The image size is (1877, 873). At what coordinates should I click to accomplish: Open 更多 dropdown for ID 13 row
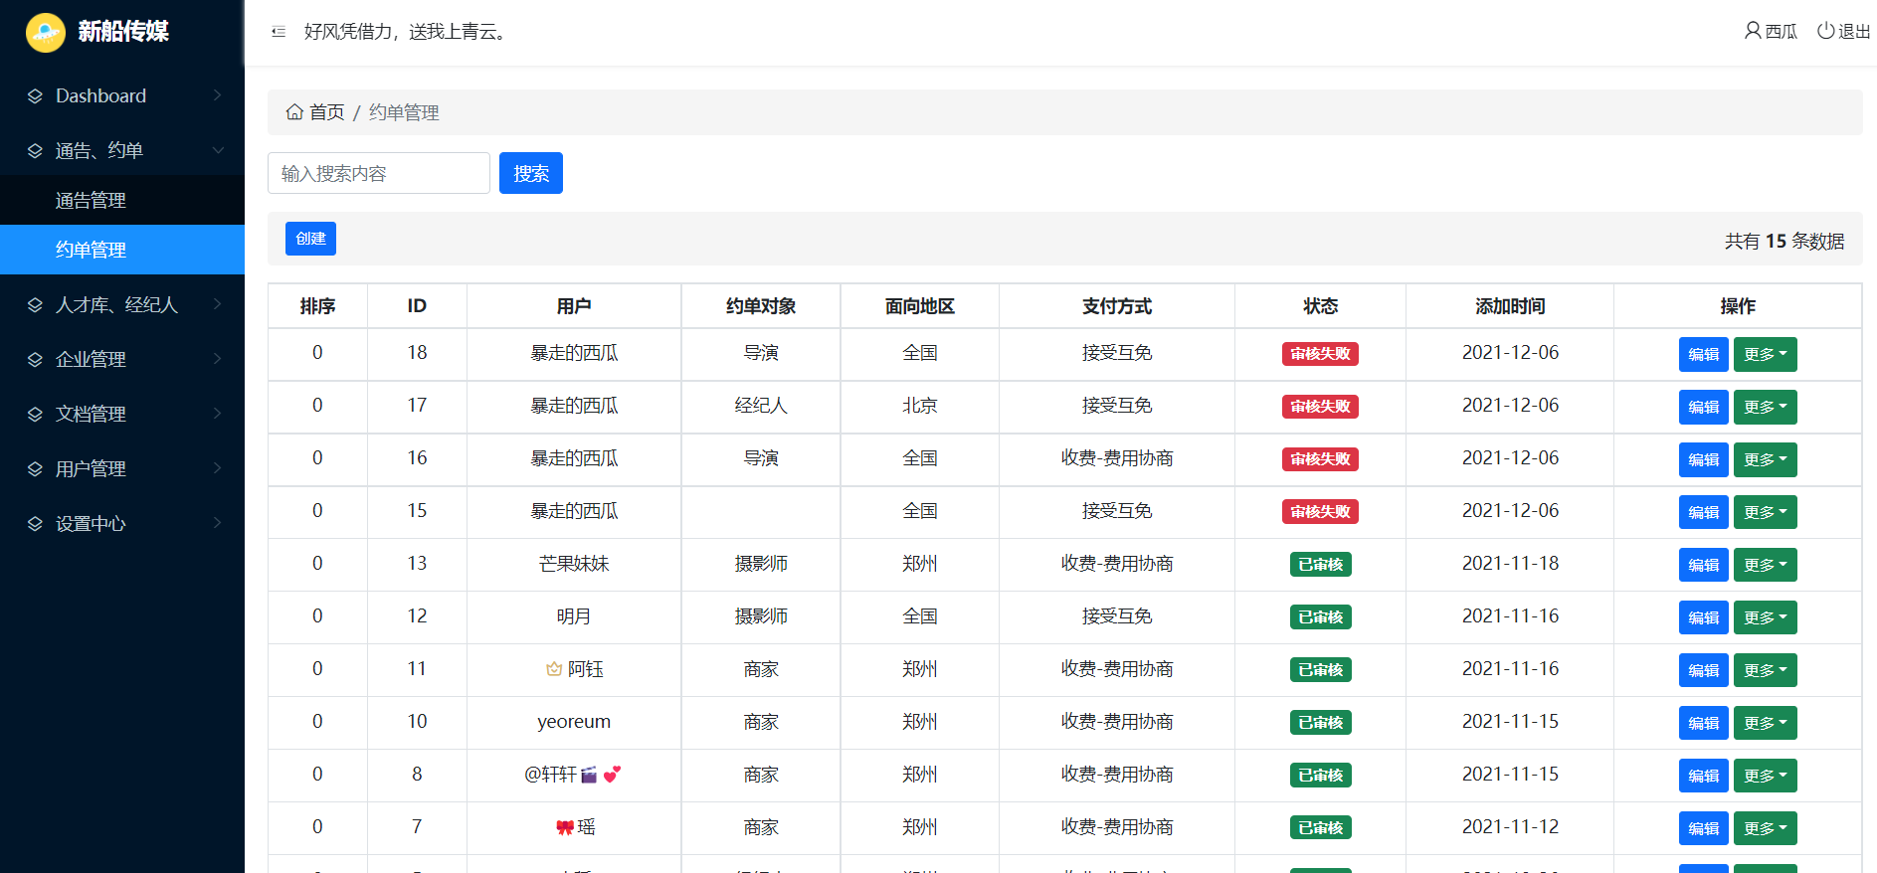point(1765,565)
